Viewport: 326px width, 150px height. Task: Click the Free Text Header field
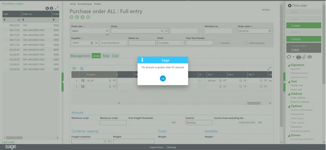[199, 43]
